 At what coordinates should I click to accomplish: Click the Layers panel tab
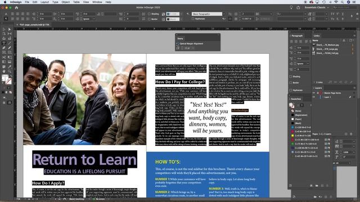pyautogui.click(x=318, y=88)
